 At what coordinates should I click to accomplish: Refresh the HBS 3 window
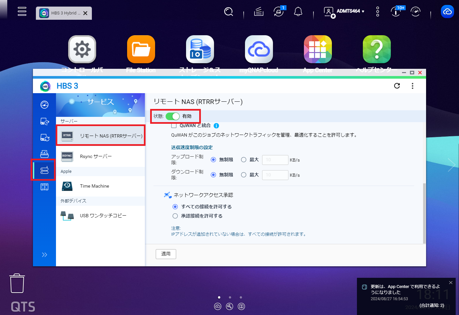click(x=397, y=86)
